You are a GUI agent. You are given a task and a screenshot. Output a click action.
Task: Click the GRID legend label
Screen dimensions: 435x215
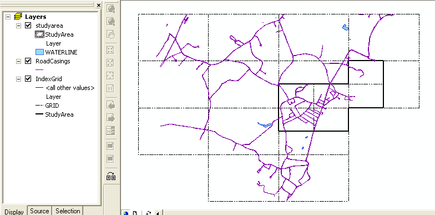[52, 106]
